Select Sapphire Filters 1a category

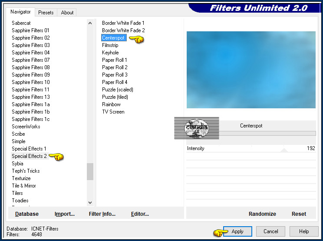pos(31,104)
